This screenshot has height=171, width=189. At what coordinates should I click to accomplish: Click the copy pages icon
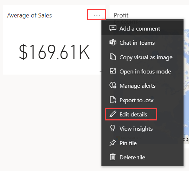(x=113, y=57)
